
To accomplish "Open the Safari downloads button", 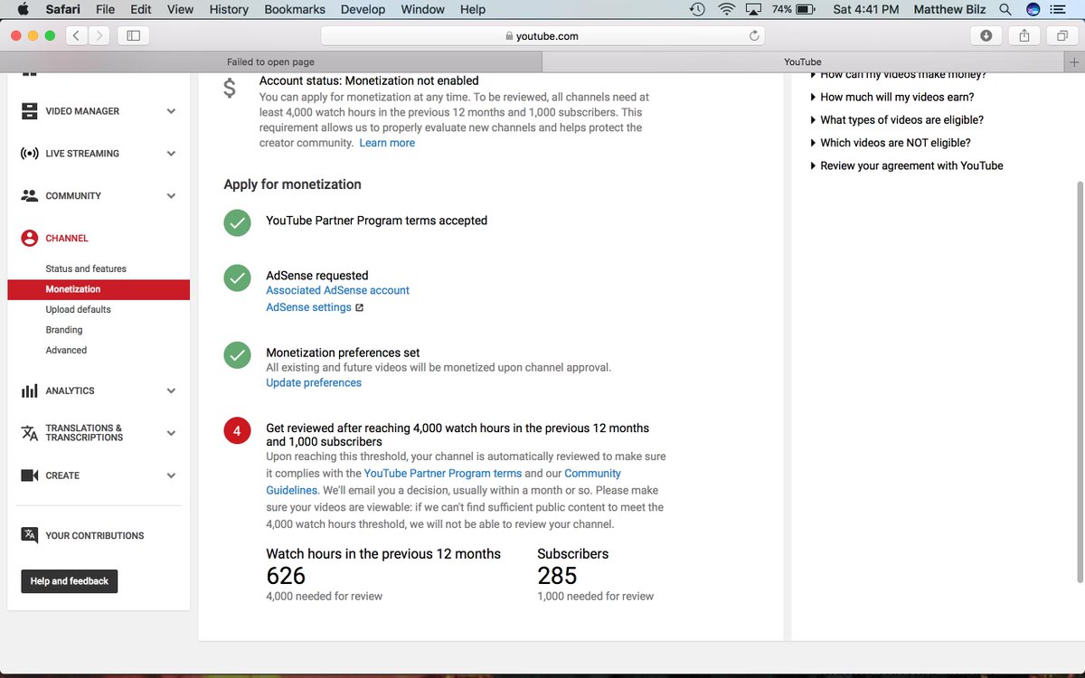I will (986, 35).
